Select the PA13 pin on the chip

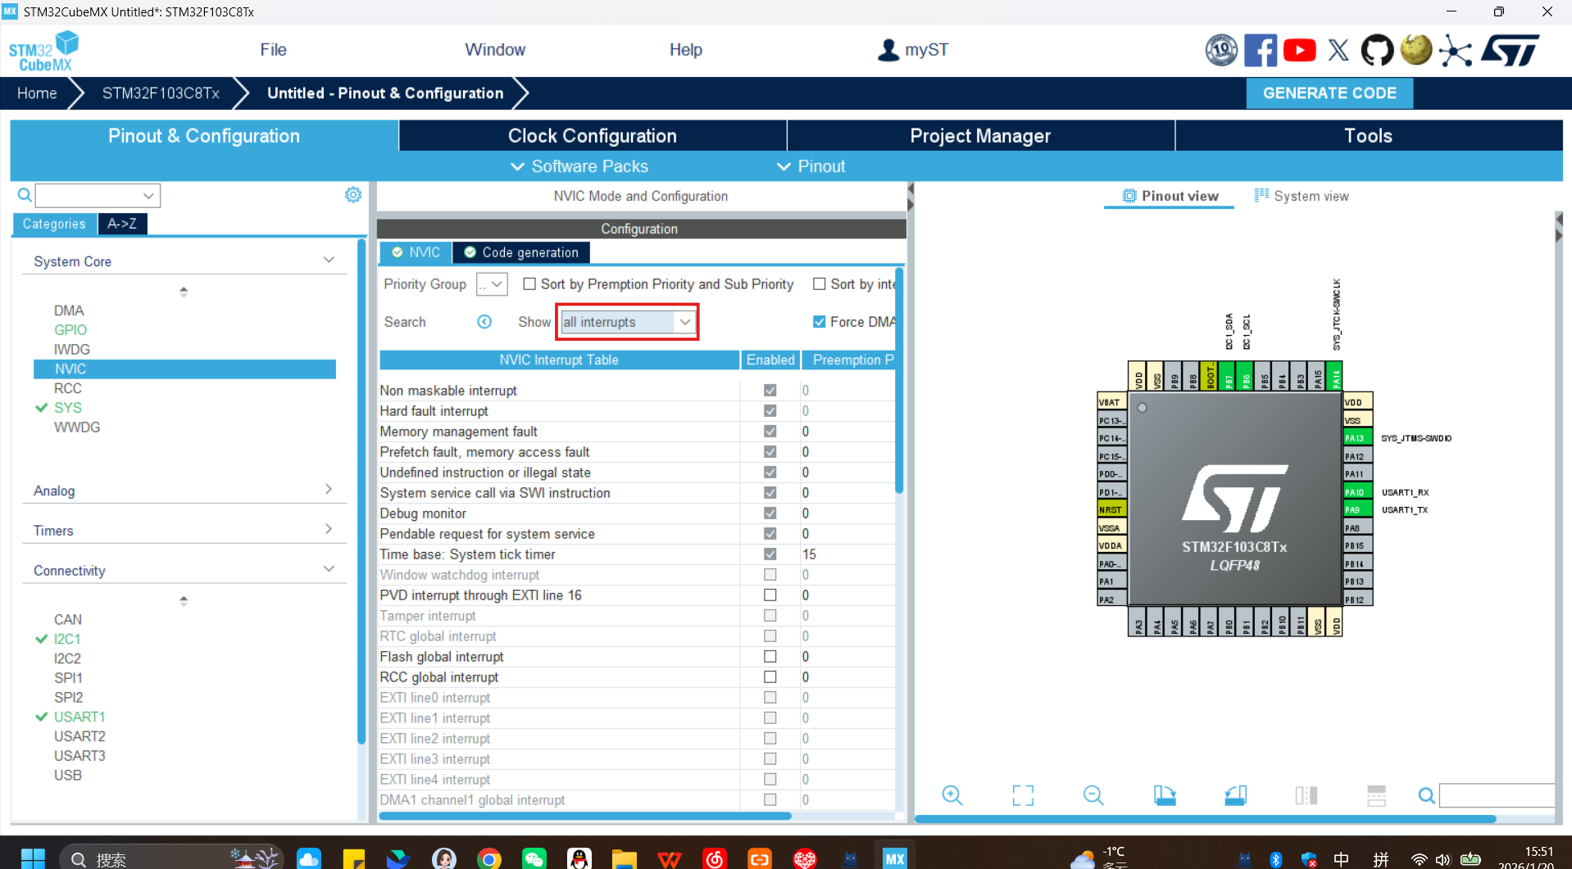tap(1357, 438)
